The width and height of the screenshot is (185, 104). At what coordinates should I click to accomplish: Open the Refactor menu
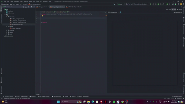[26, 1]
